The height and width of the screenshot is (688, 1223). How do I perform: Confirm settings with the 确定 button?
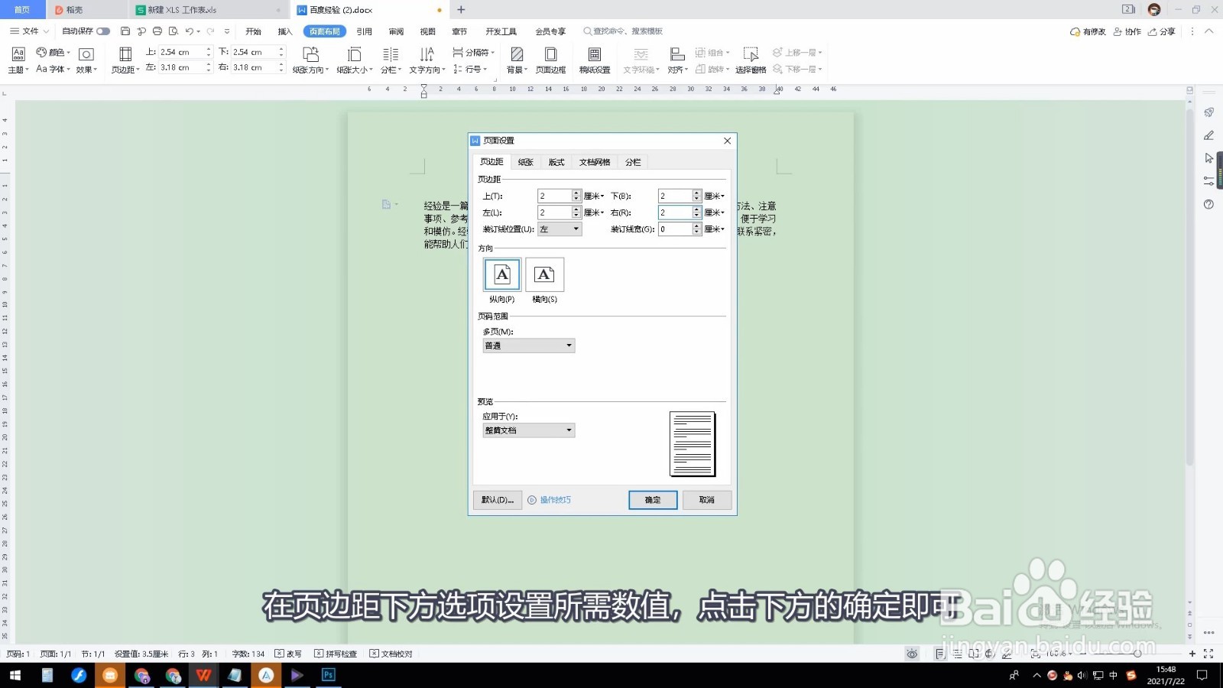coord(652,500)
